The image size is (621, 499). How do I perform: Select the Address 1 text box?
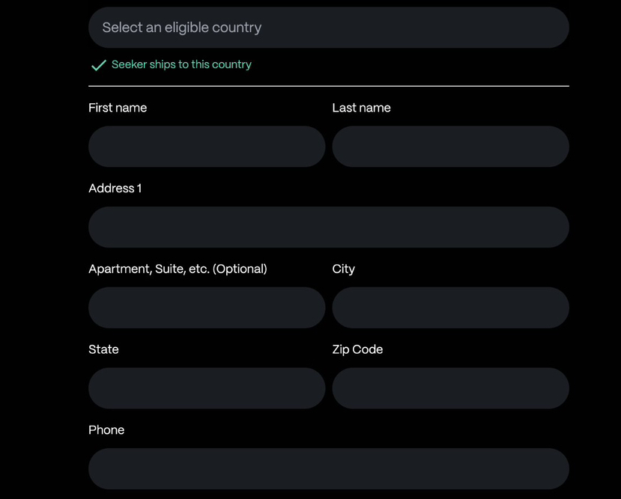point(328,227)
